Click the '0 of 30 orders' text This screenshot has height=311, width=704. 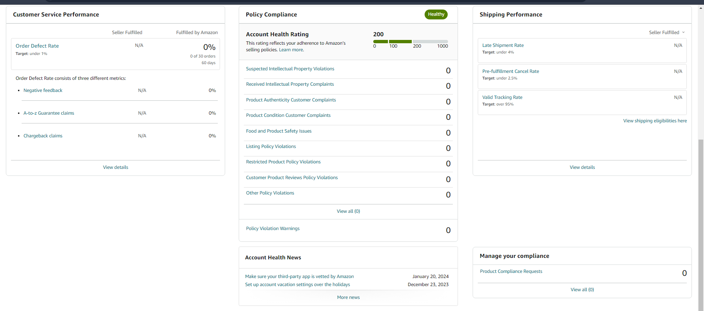pos(203,56)
